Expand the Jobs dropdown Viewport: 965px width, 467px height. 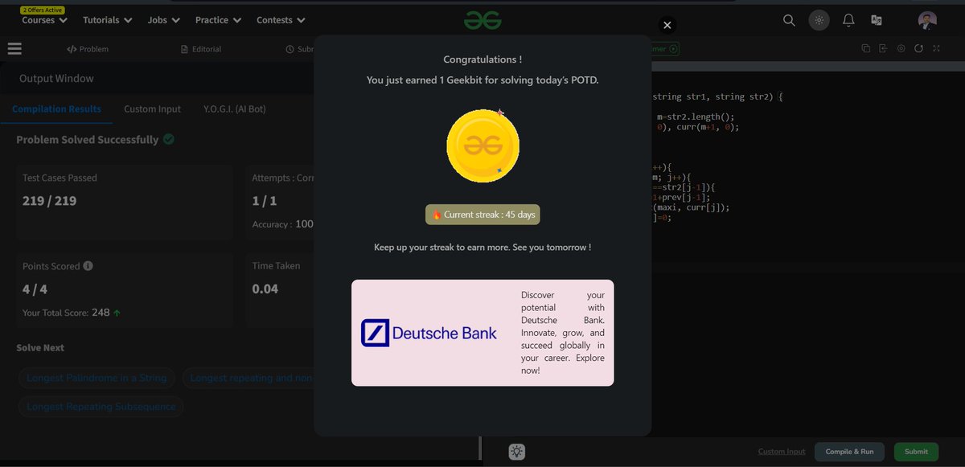coord(164,20)
